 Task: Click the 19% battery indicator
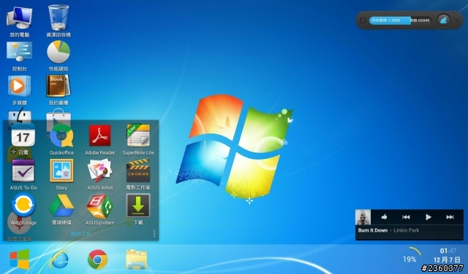pyautogui.click(x=409, y=259)
